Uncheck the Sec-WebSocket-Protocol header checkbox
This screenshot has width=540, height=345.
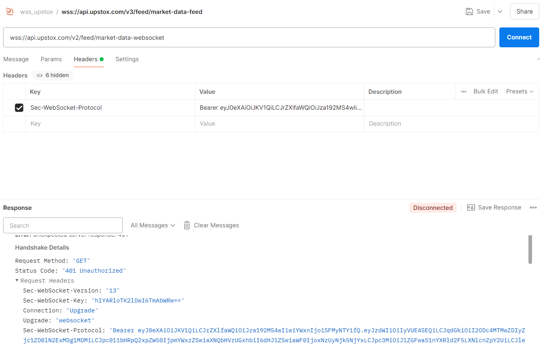[x=19, y=108]
